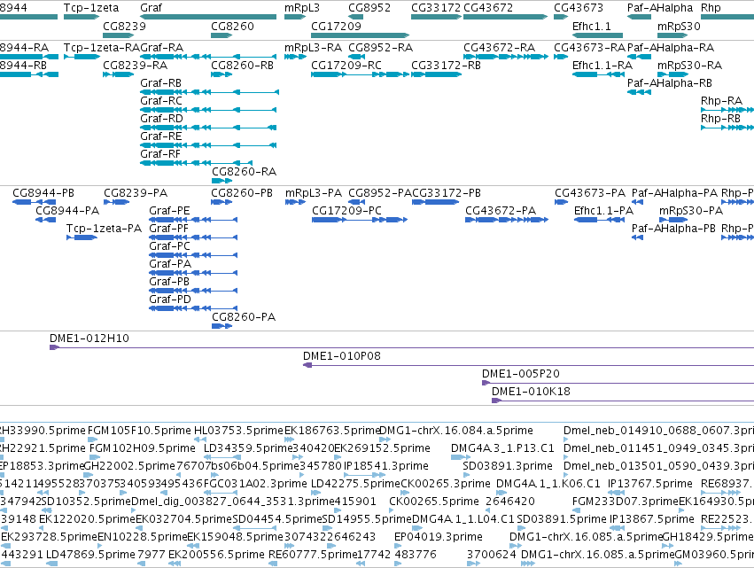Select the Efhc1.1-PA protein feature
Image resolution: width=754 pixels, height=568 pixels.
pos(599,220)
